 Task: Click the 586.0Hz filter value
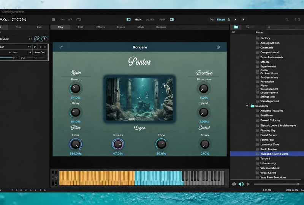(x=76, y=154)
